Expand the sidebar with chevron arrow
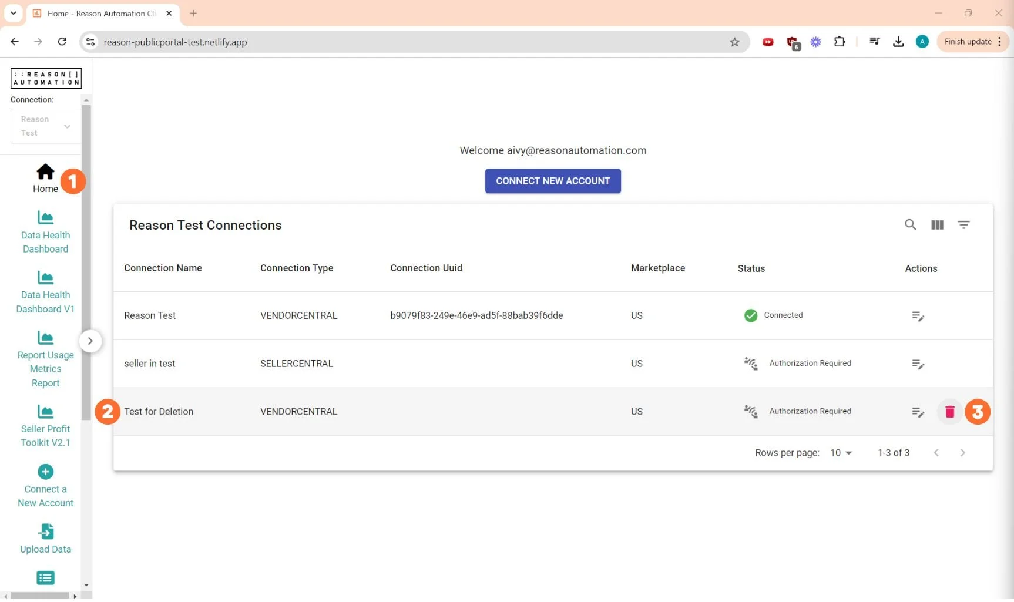 [x=90, y=341]
